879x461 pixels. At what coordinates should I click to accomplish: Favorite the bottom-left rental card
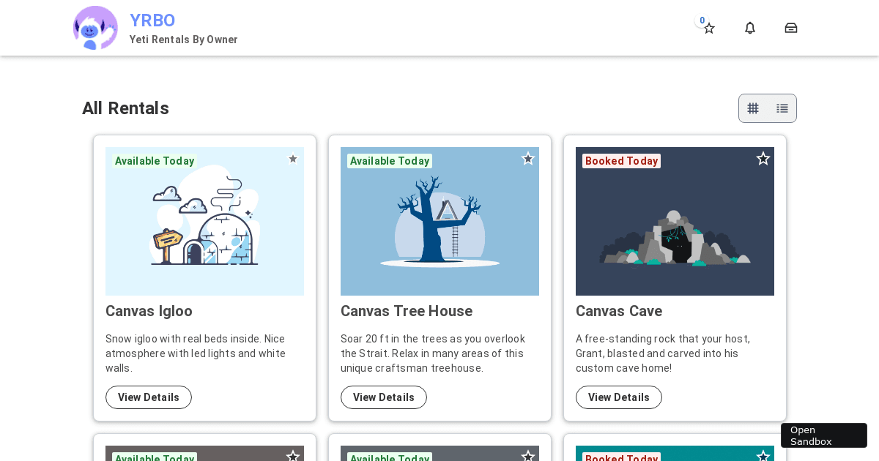pyautogui.click(x=293, y=456)
